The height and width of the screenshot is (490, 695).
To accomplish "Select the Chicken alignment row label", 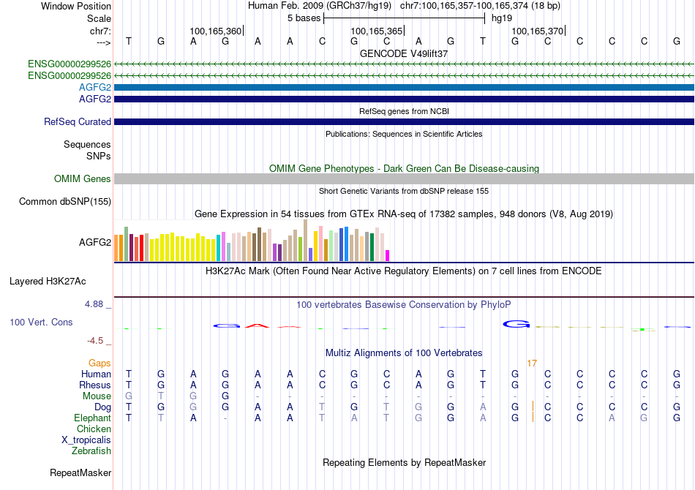I will [94, 429].
